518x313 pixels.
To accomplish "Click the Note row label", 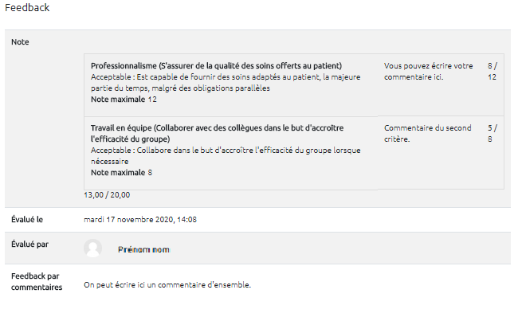I will point(20,42).
